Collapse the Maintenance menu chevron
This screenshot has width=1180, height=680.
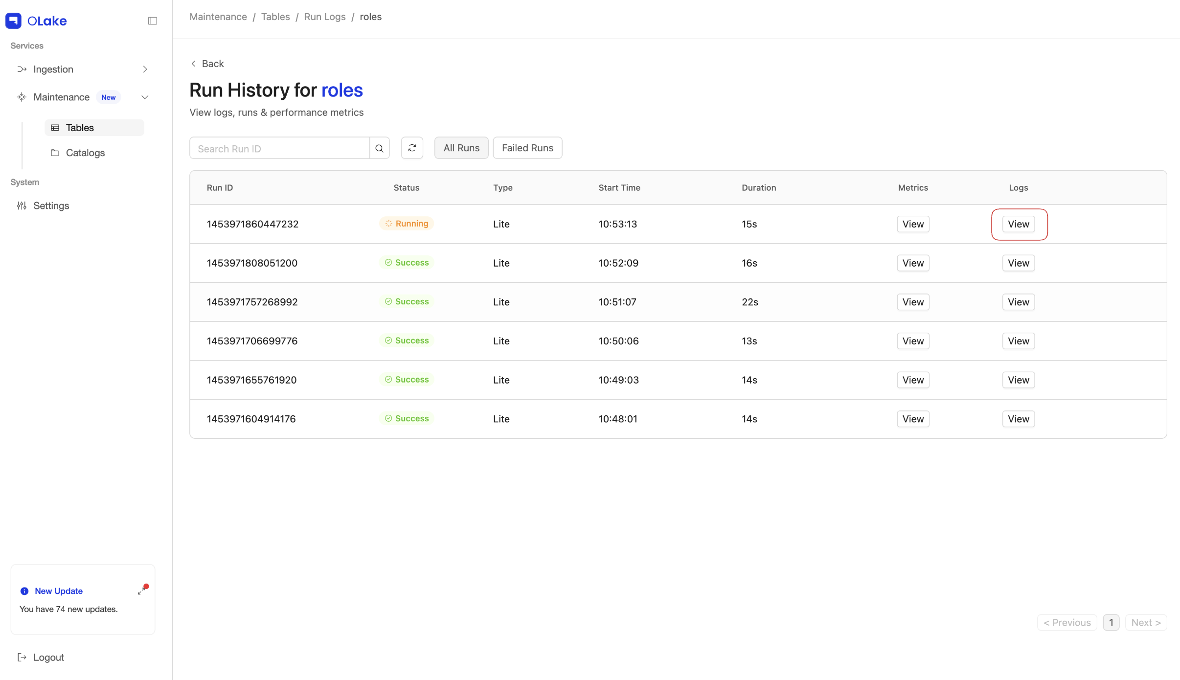(x=145, y=97)
